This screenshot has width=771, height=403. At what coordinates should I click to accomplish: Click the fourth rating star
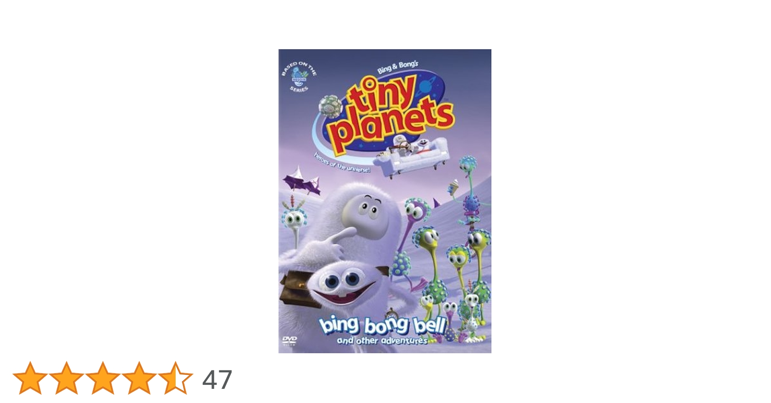[x=139, y=378]
